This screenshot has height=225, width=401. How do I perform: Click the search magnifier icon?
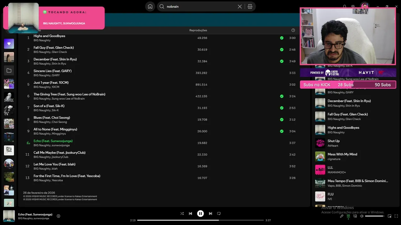(x=162, y=7)
